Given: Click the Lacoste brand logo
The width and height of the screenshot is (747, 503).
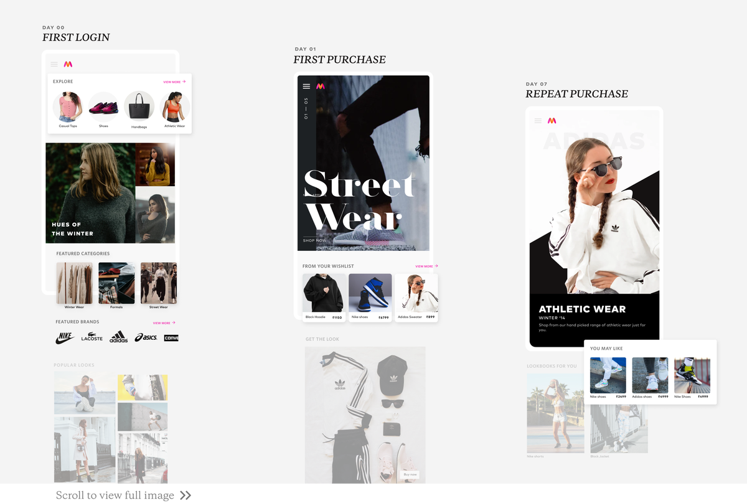Looking at the screenshot, I should click(92, 337).
